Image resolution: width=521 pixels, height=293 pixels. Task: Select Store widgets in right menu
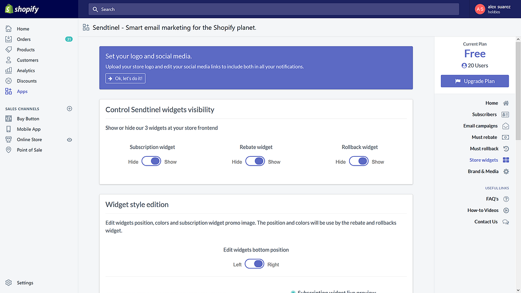(483, 160)
